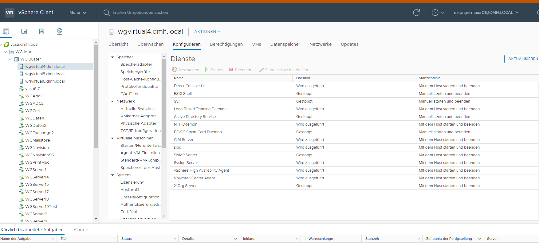Open the help question mark icon
The height and width of the screenshot is (246, 539).
coord(435,13)
